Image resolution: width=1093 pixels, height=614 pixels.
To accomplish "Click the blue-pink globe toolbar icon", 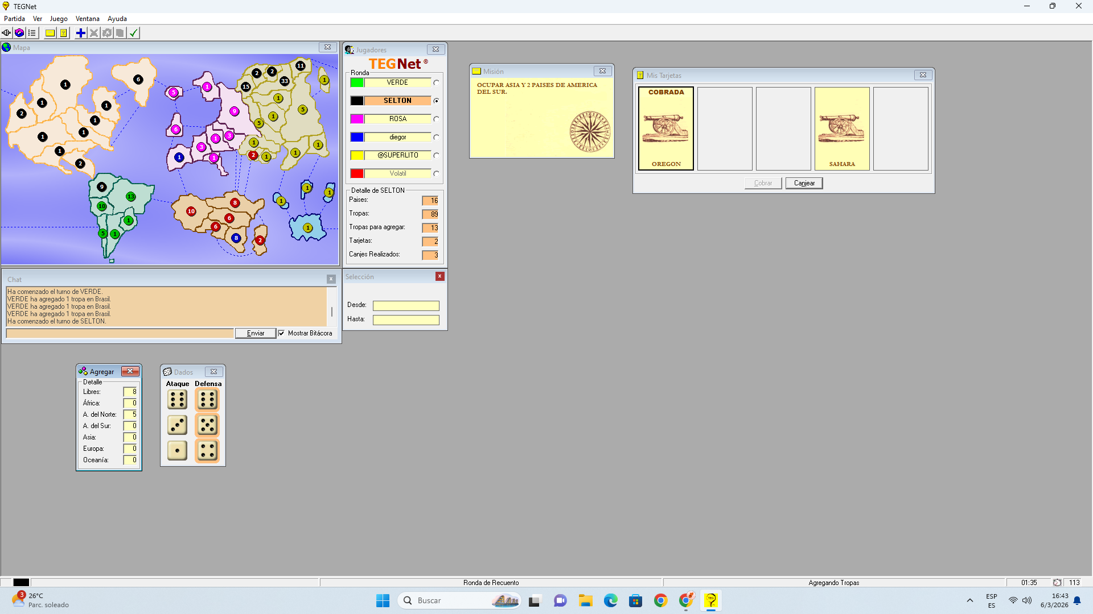I will [19, 33].
